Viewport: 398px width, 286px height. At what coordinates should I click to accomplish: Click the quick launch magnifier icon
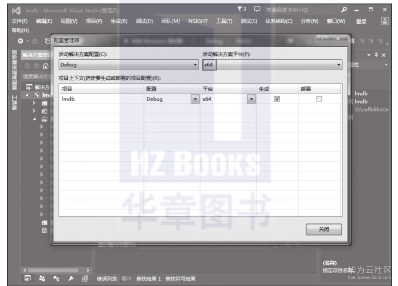point(344,10)
